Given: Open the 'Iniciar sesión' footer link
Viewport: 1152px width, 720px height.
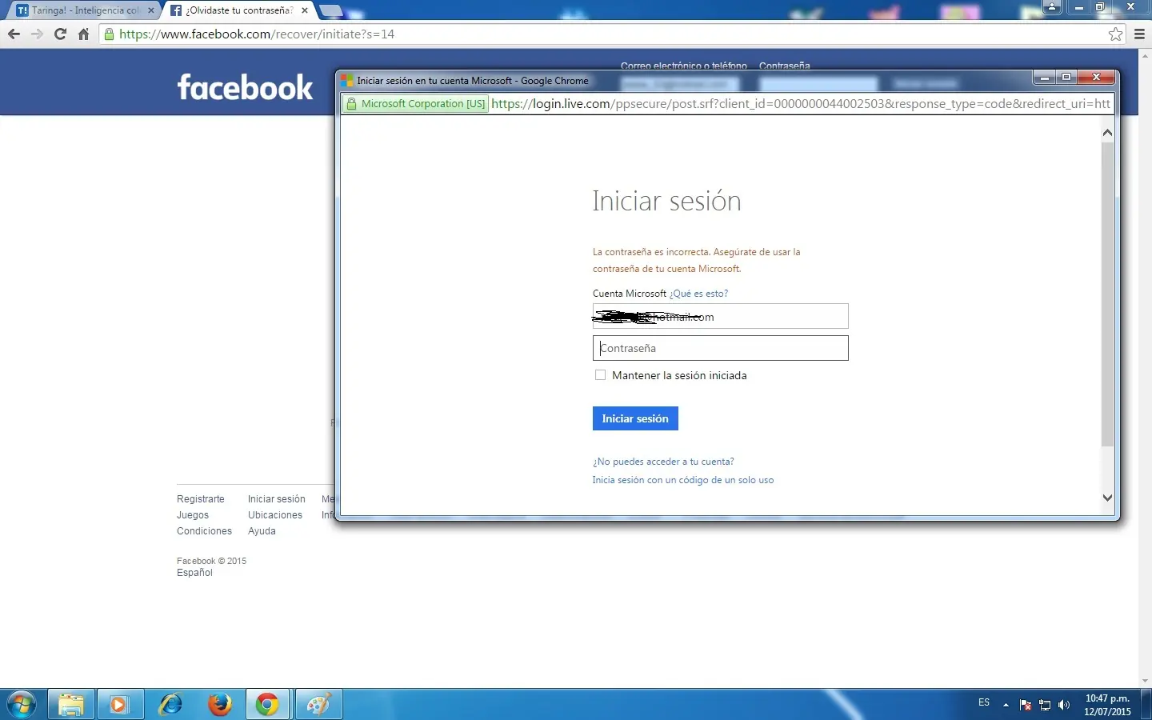Looking at the screenshot, I should [x=277, y=499].
